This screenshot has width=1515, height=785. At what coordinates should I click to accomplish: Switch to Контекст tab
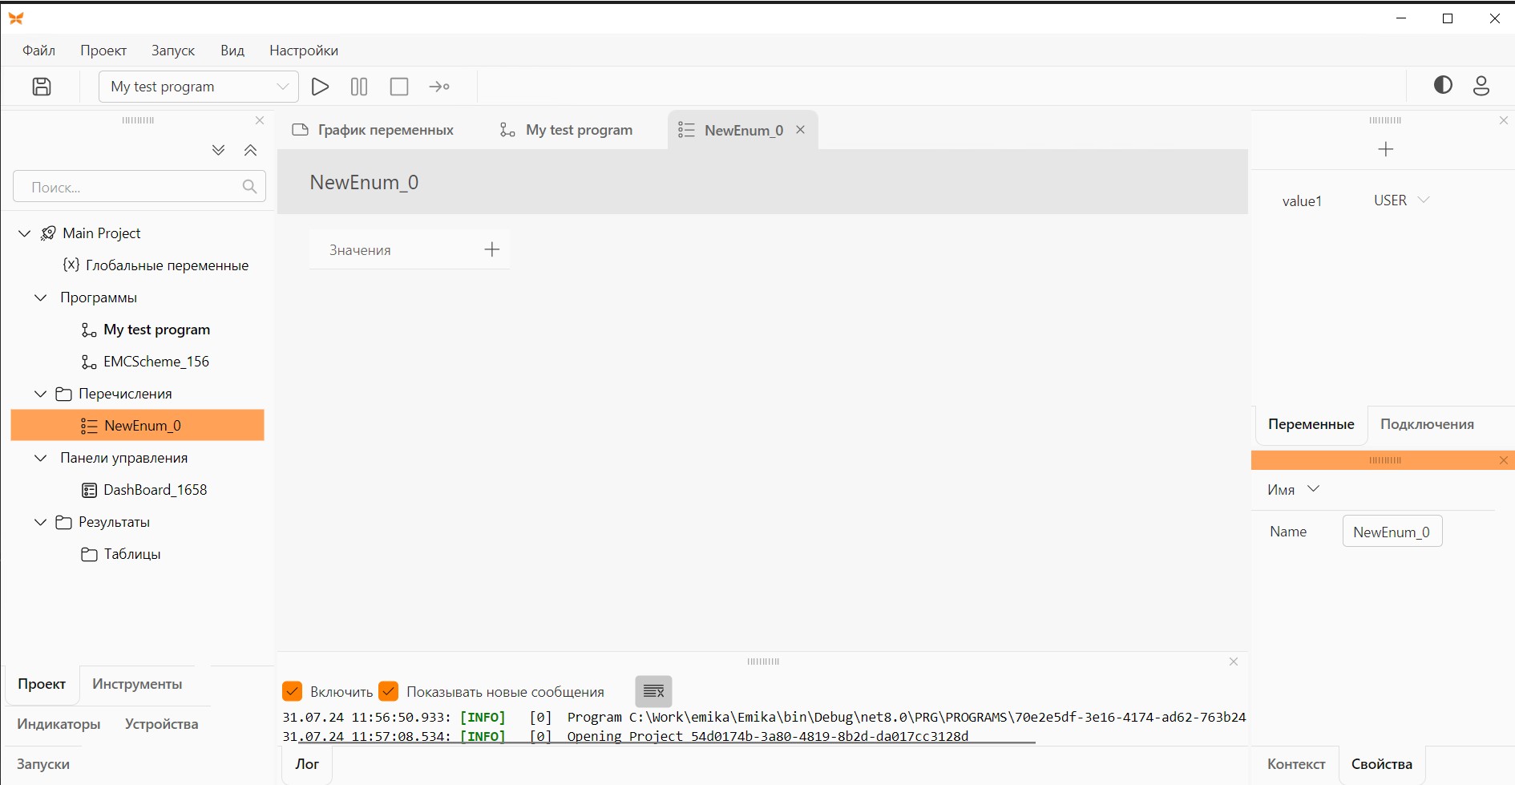1296,764
